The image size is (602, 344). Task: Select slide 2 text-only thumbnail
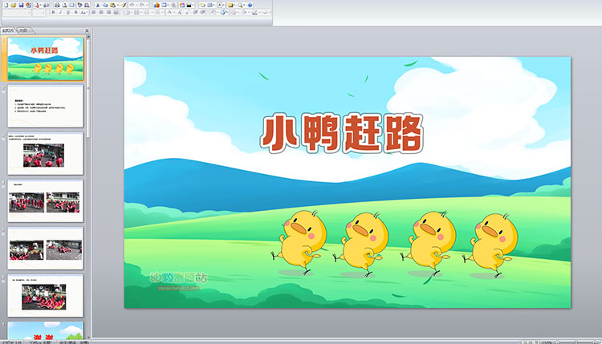pyautogui.click(x=45, y=106)
